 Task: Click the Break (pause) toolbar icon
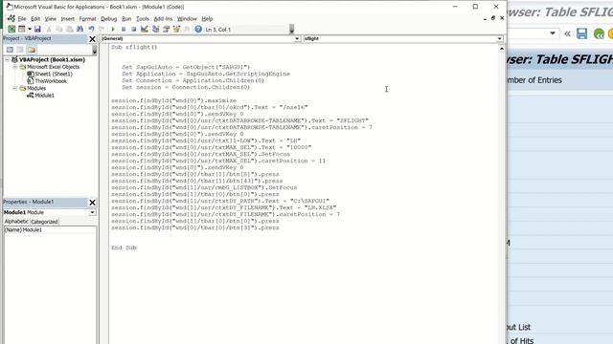point(124,30)
